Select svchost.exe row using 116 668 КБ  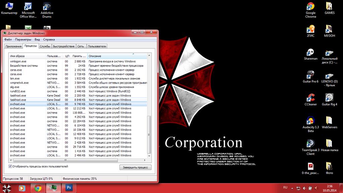point(78,113)
